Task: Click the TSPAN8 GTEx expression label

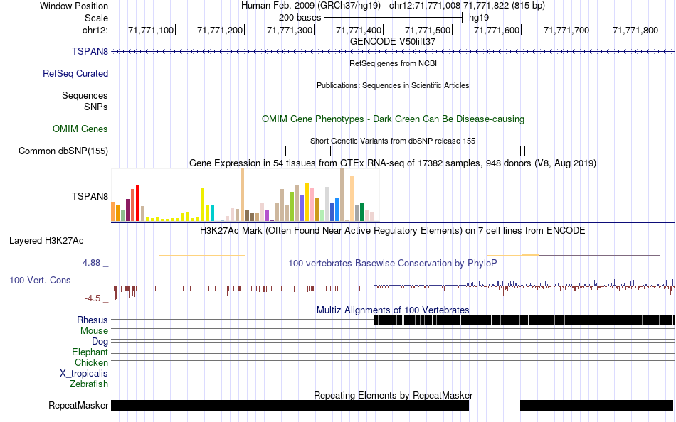Action: (90, 196)
